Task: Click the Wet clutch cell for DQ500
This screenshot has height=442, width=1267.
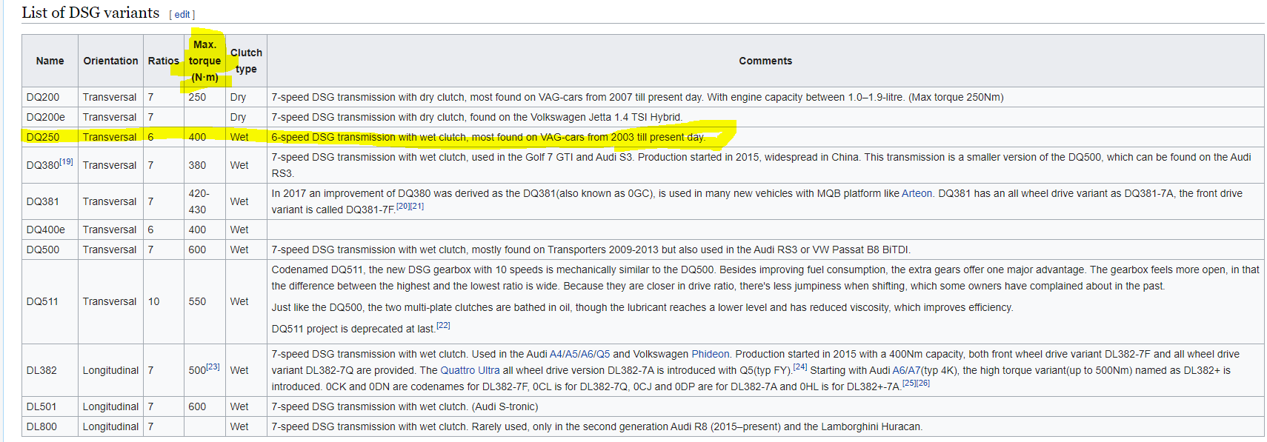Action: (246, 250)
